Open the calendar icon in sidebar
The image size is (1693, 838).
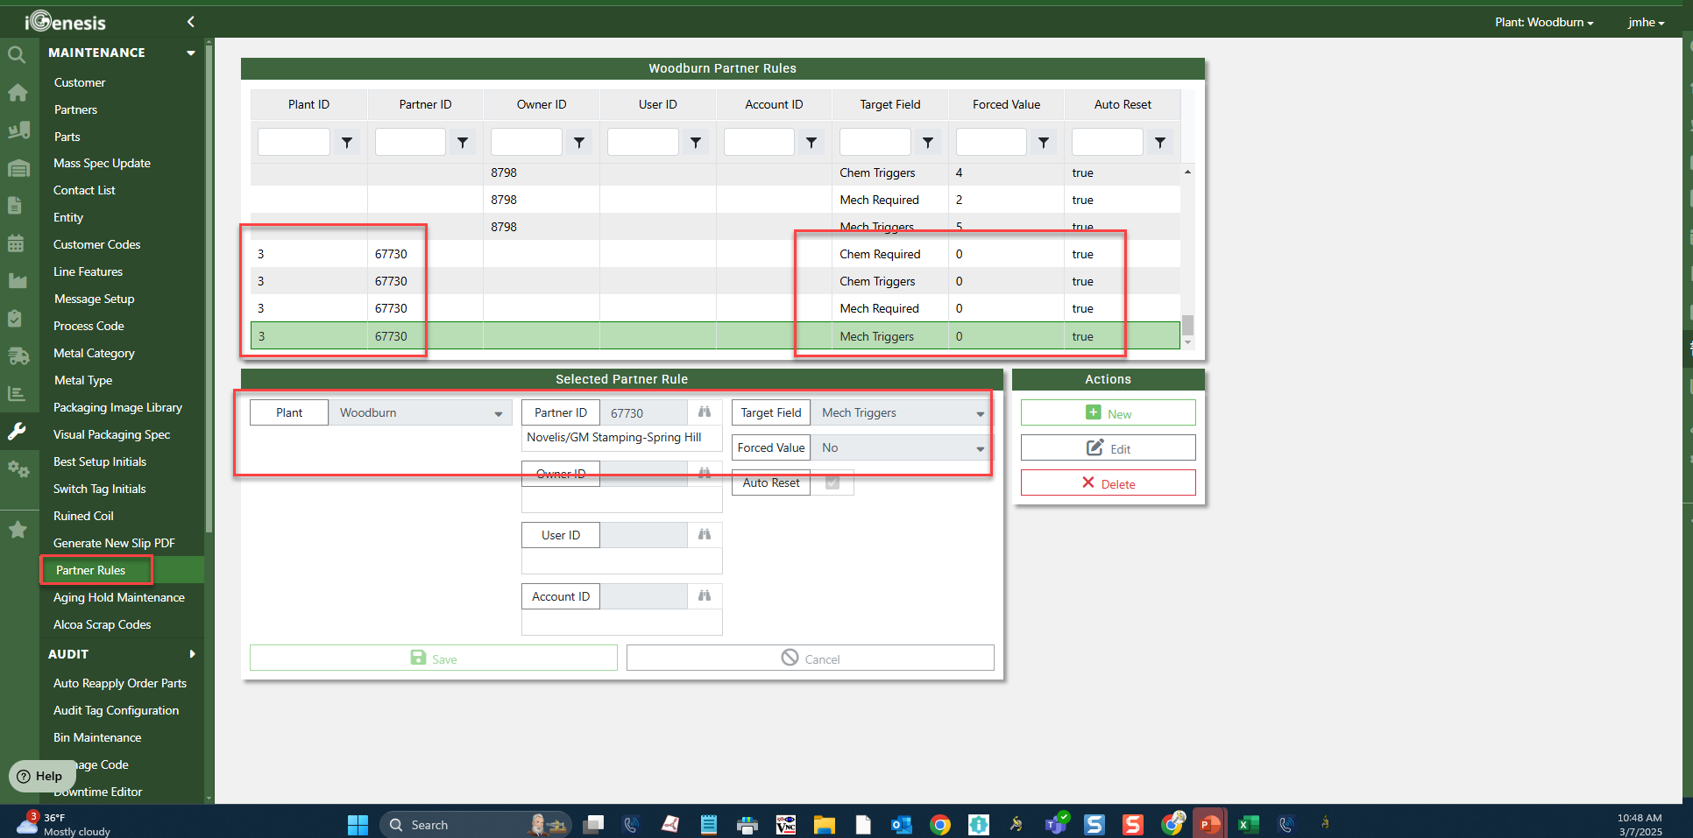coord(16,243)
